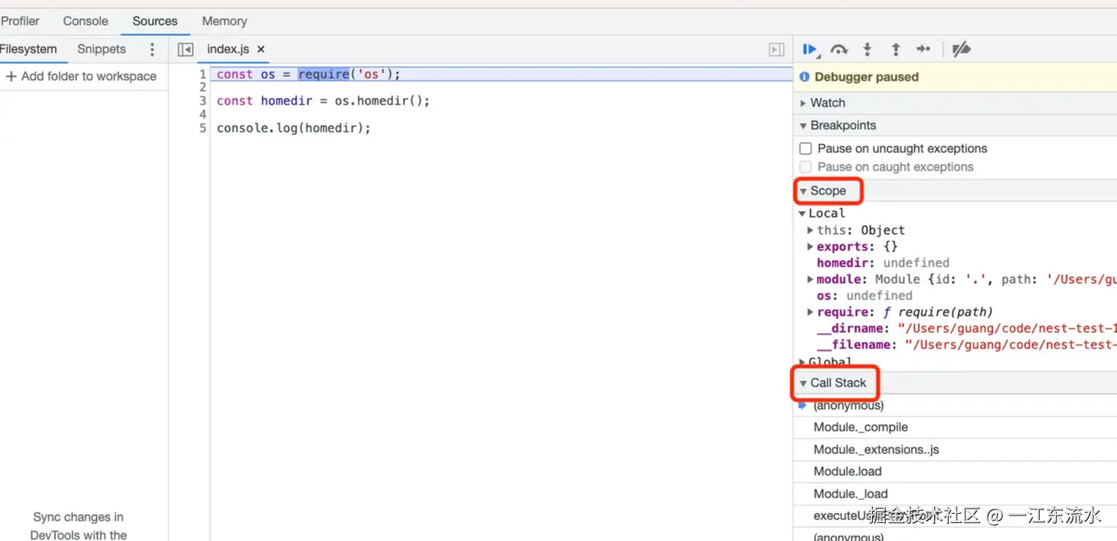Screen dimensions: 1117x541
Task: Hide the navigator sidebar
Action: [186, 50]
